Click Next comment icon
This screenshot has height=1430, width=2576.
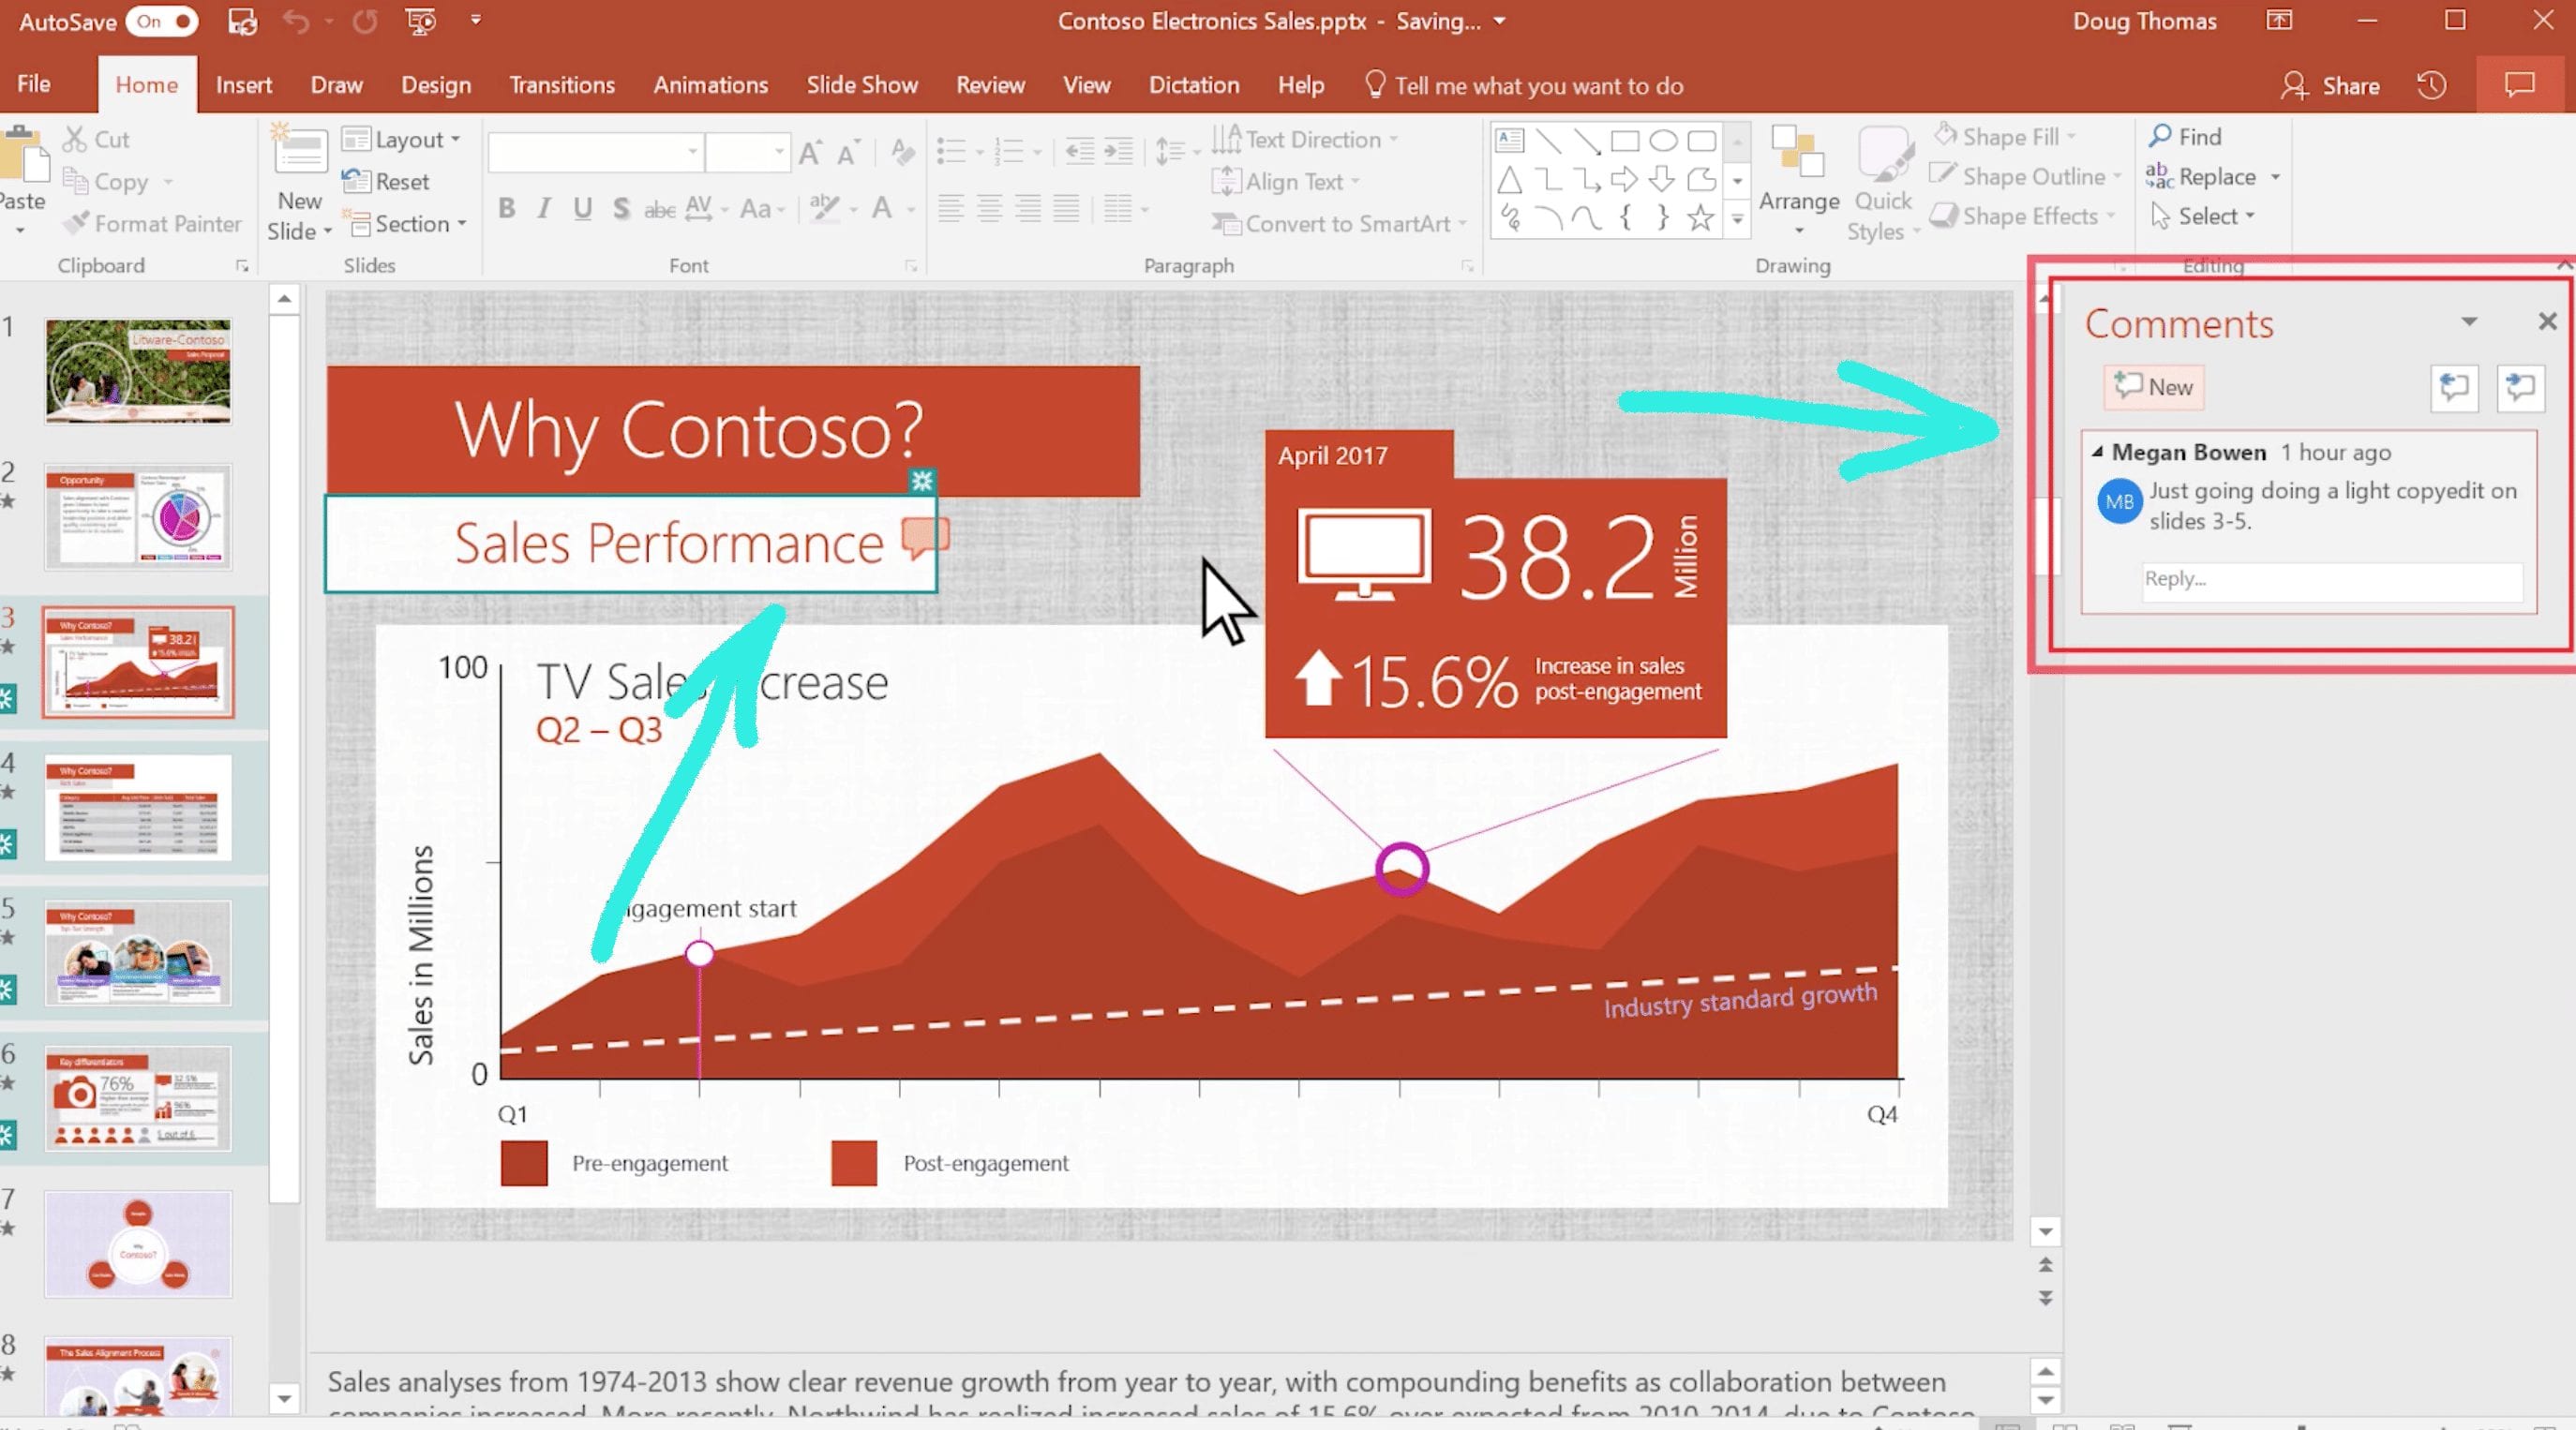2520,387
